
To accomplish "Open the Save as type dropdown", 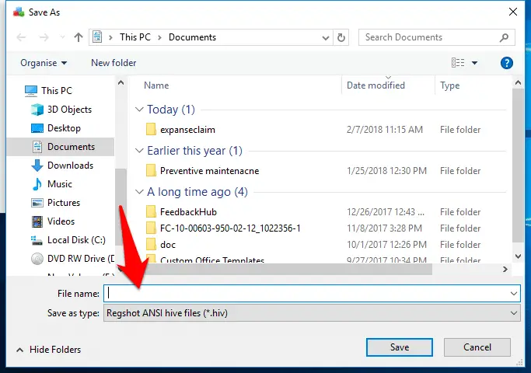I will click(514, 313).
